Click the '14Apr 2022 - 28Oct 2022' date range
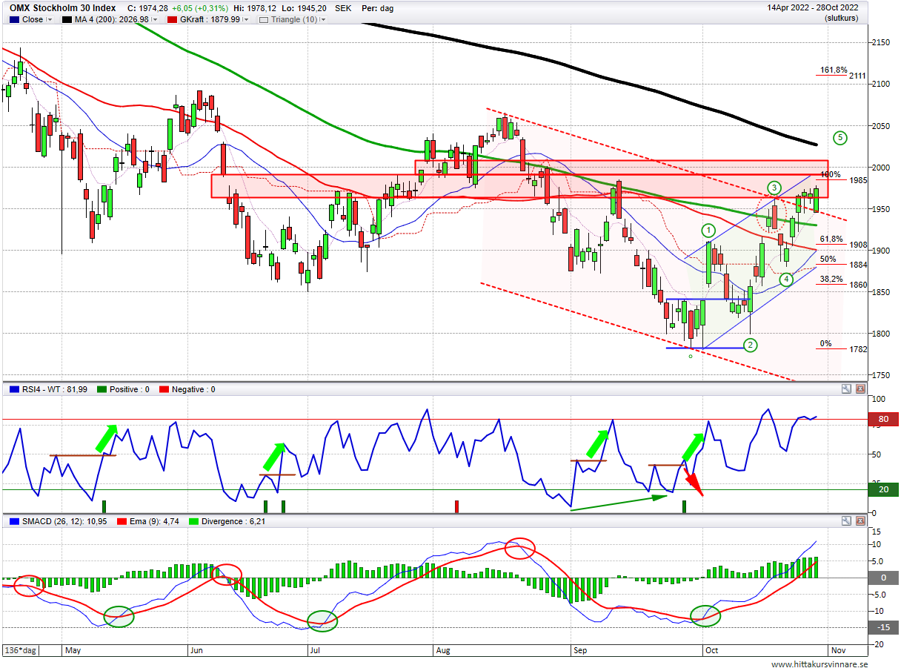The width and height of the screenshot is (901, 668). tap(813, 8)
